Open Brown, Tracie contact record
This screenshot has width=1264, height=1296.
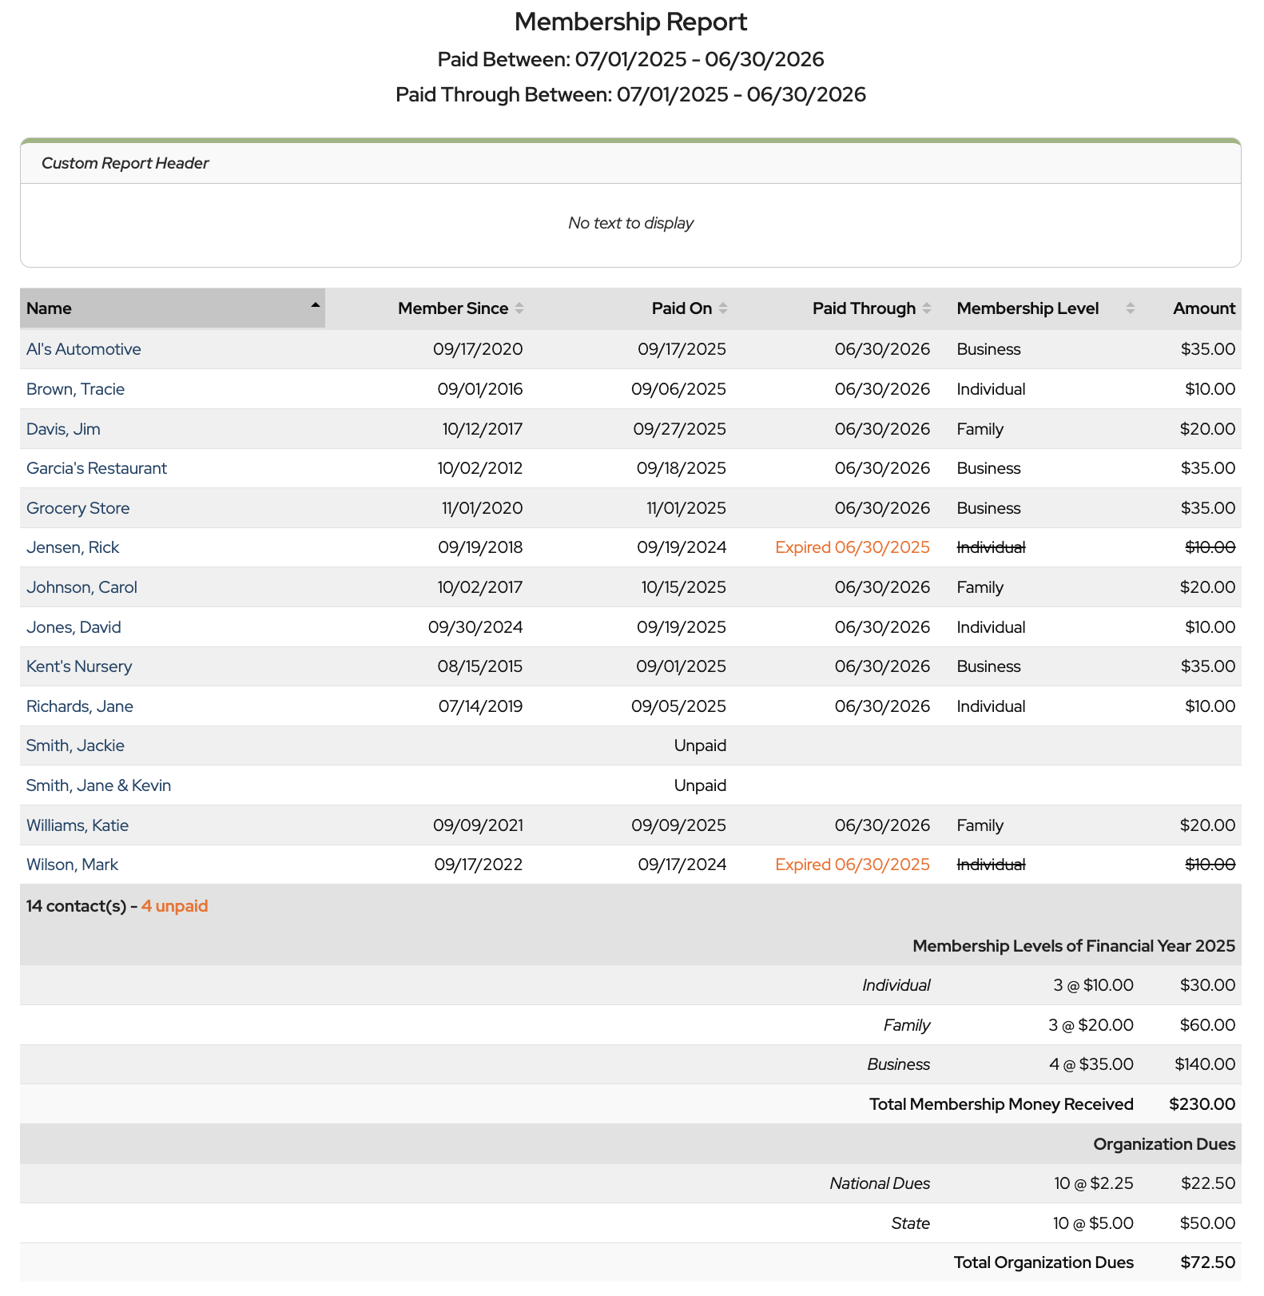[x=75, y=389]
